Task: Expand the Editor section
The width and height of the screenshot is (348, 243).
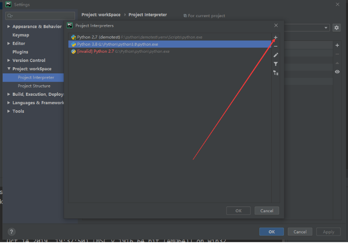Action: point(9,44)
